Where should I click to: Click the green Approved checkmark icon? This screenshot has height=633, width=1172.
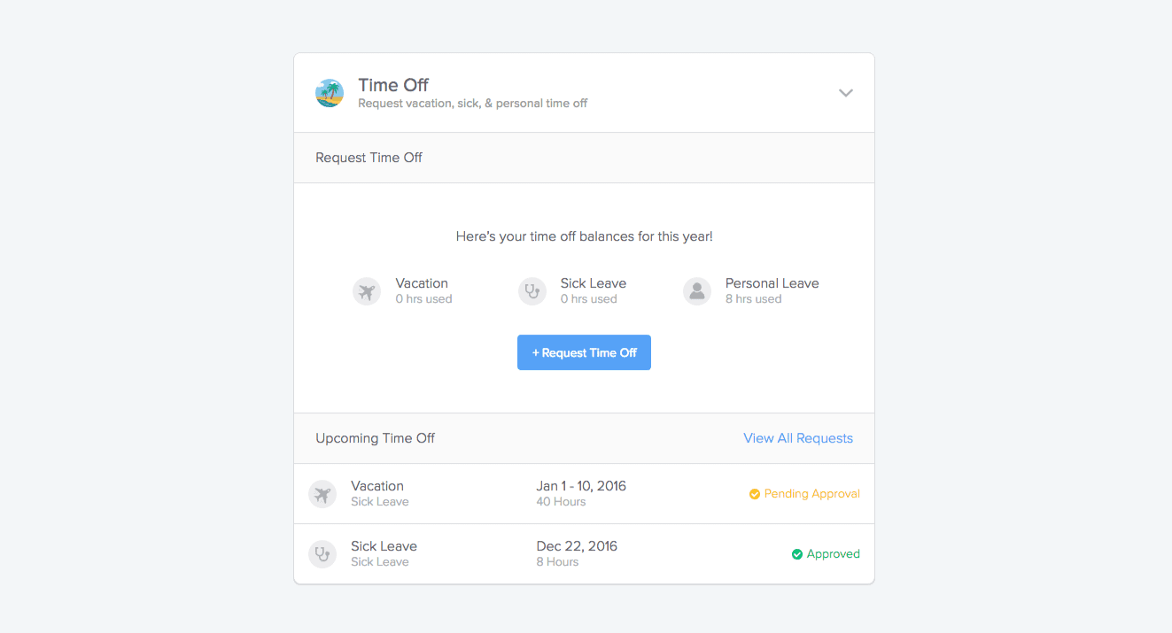coord(797,554)
